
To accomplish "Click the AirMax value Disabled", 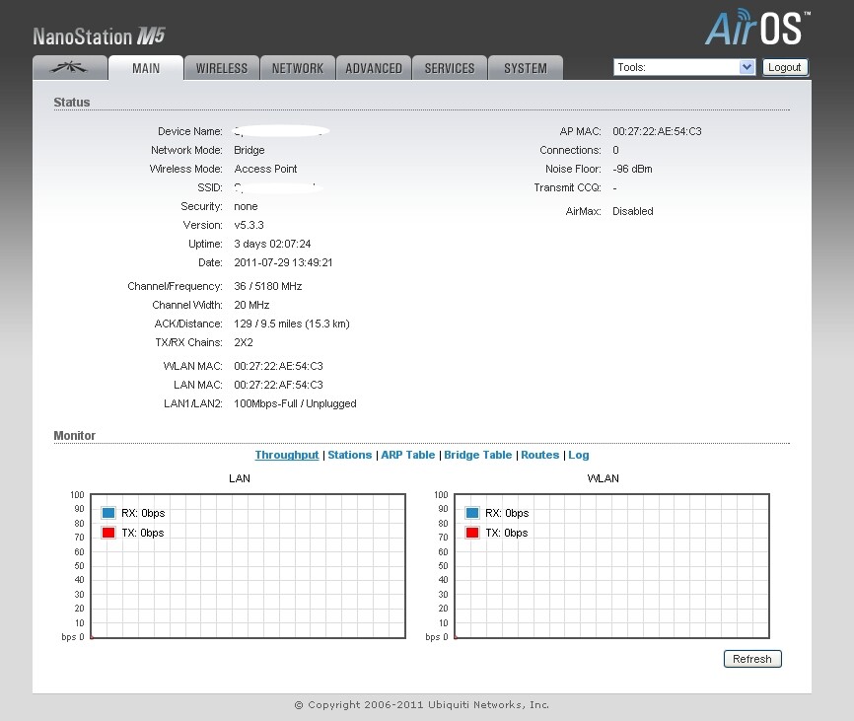I will [633, 211].
